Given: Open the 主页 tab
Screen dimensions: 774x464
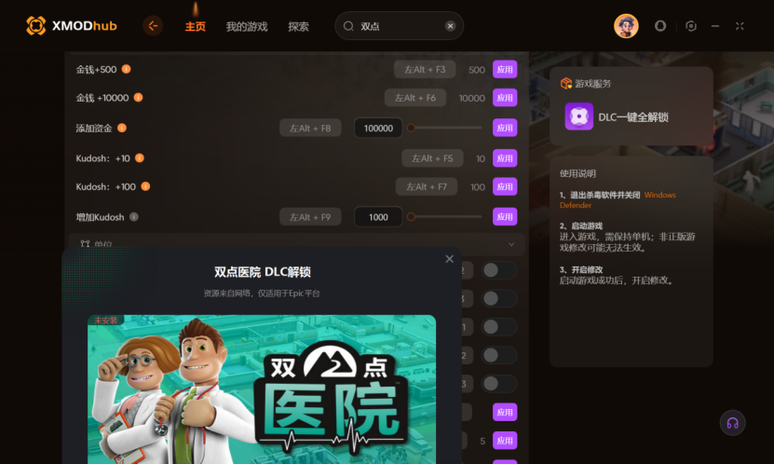Looking at the screenshot, I should coord(195,27).
